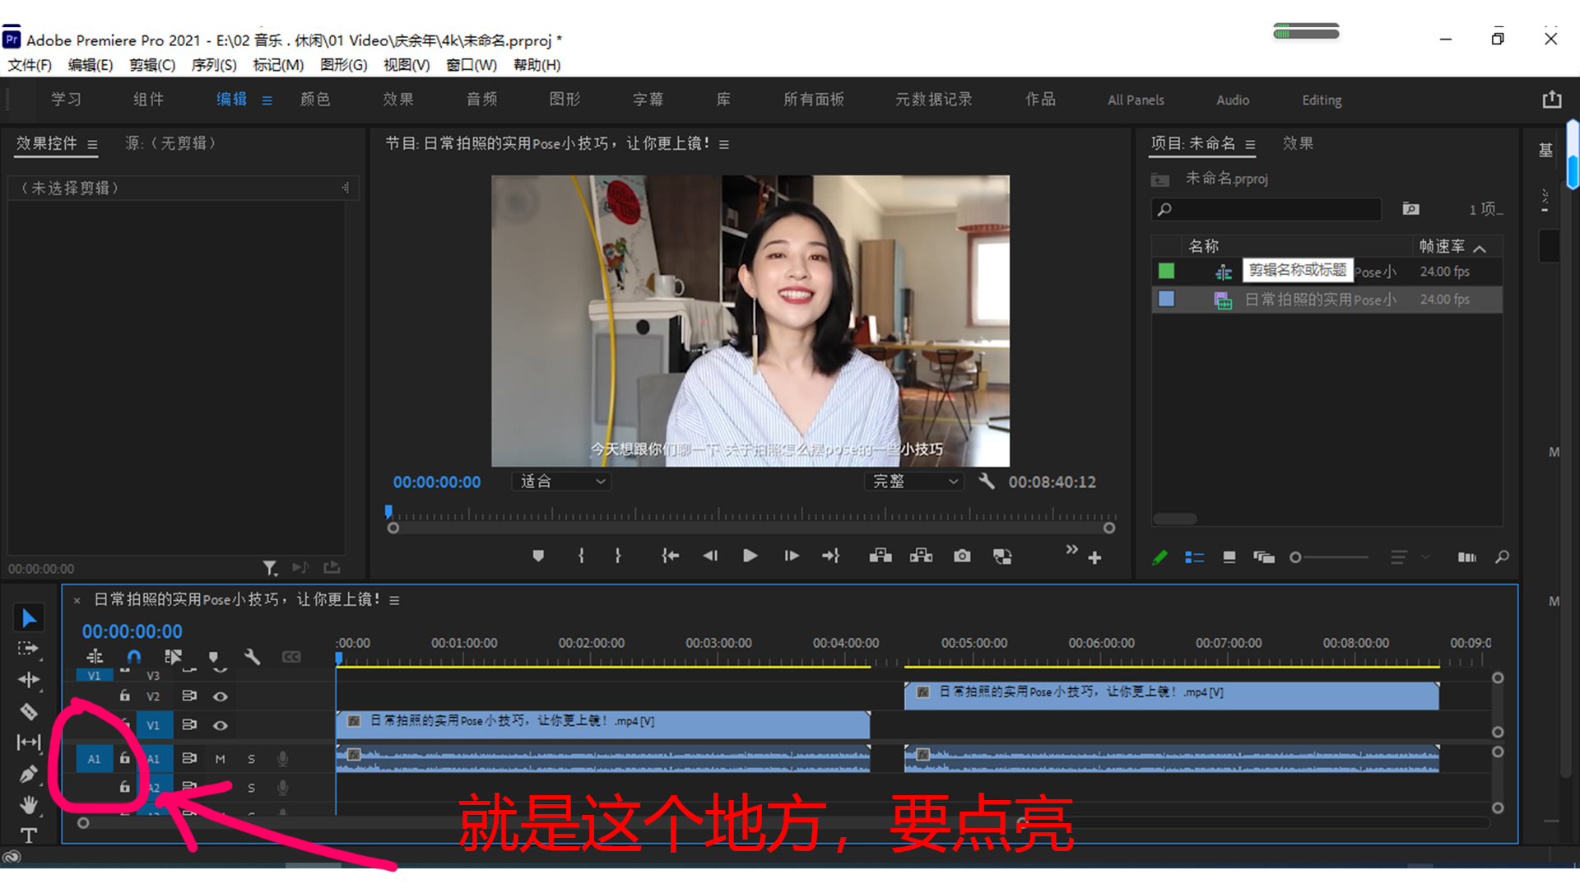Target the V1 video track
Screen dimensions: 1580x889
point(153,725)
